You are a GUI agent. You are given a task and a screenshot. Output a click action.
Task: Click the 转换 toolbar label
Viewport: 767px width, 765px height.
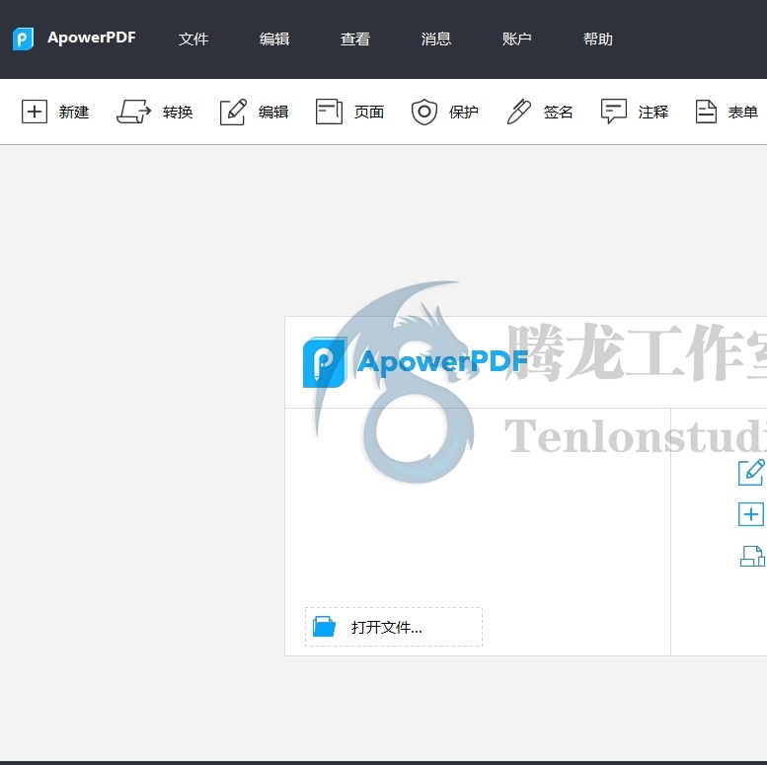tap(178, 112)
